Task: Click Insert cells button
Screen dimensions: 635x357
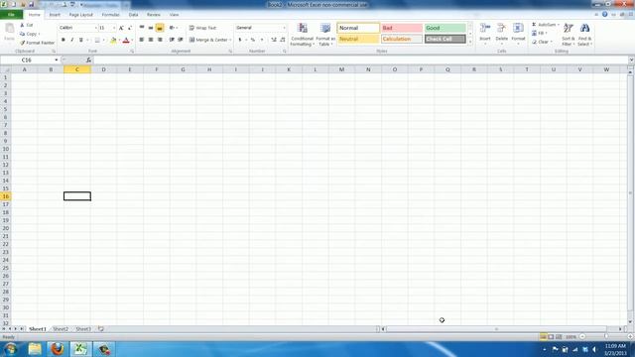Action: pyautogui.click(x=485, y=34)
